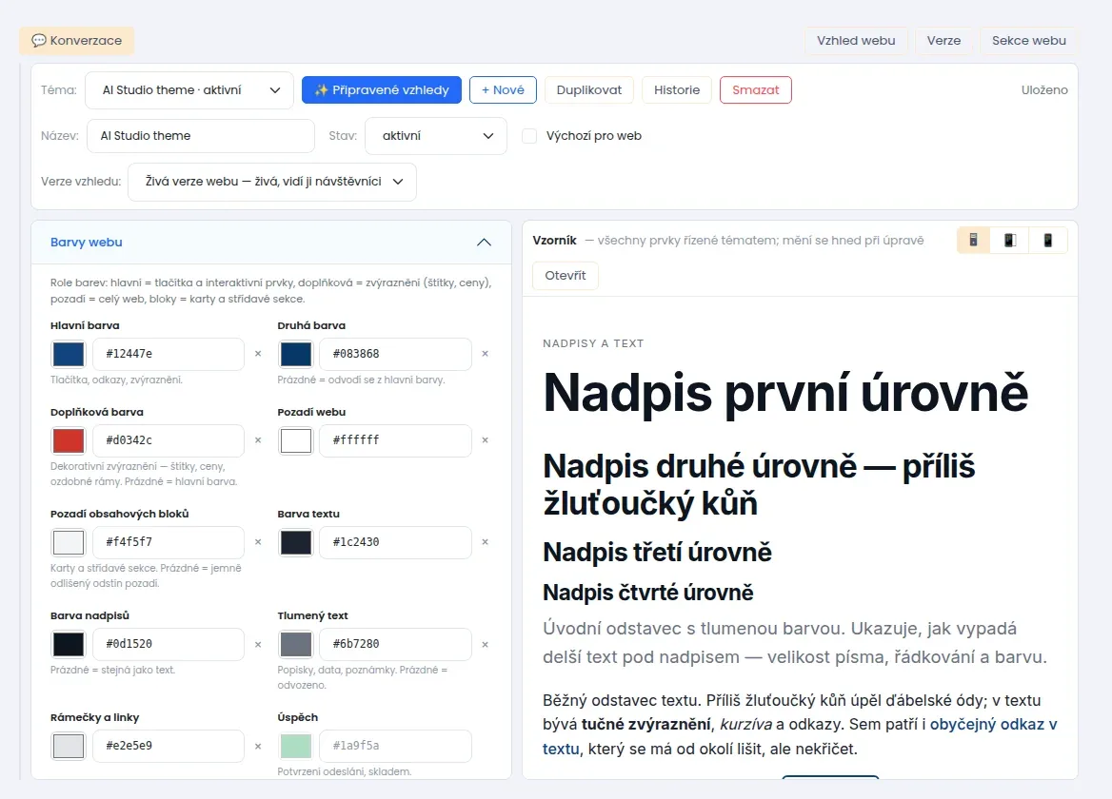
Task: Open the Vzhled webu tab
Action: pyautogui.click(x=856, y=40)
